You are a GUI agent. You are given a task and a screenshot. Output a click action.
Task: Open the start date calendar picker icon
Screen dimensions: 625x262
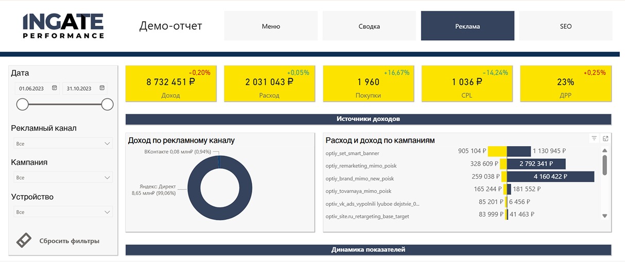(54, 88)
